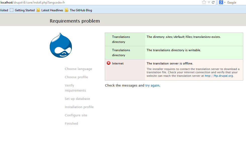Image resolution: width=246 pixels, height=150 pixels.
Task: Click the bookmark star icon
Action: [x=204, y=2]
